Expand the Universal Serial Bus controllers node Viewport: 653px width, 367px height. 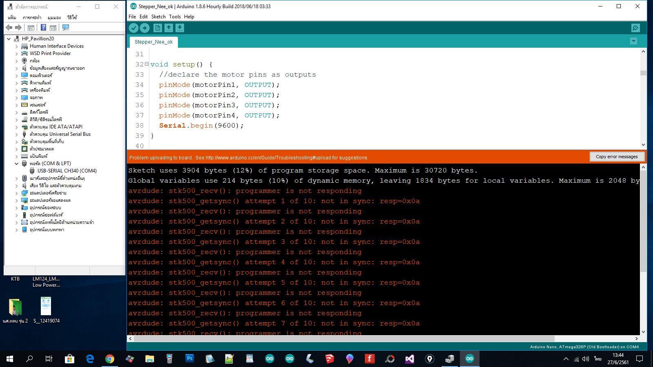pyautogui.click(x=16, y=134)
